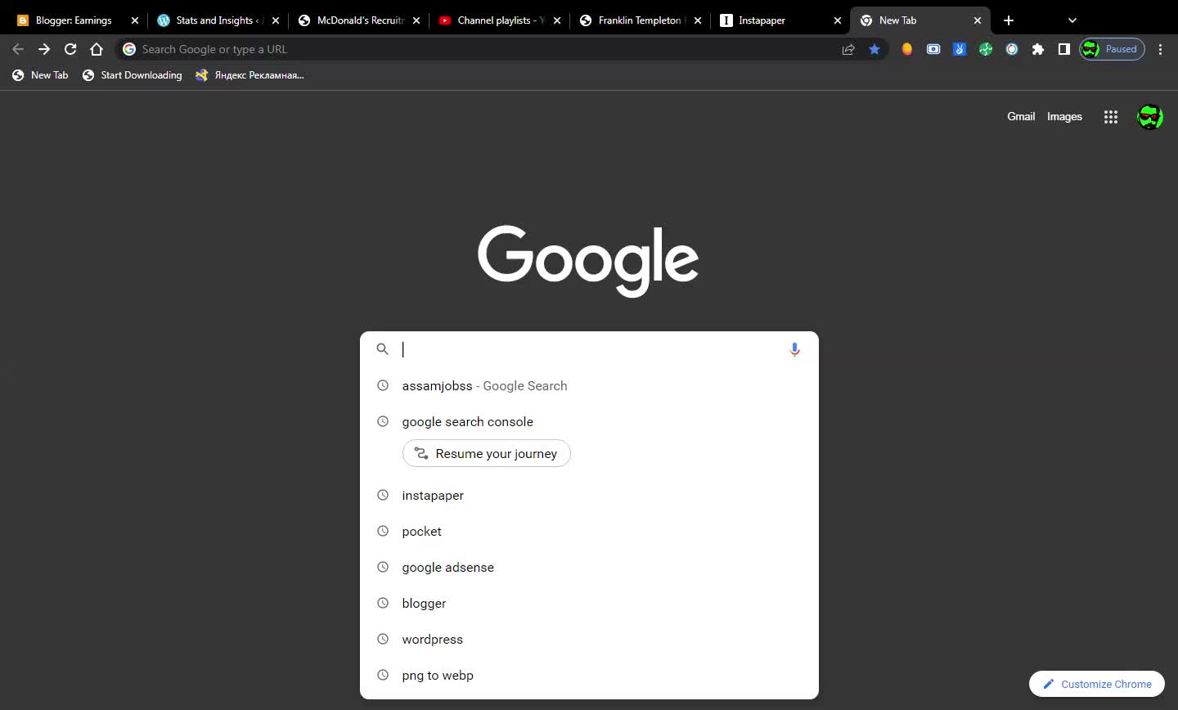Image resolution: width=1178 pixels, height=710 pixels.
Task: Switch to the Blogger: Earnings tab
Action: point(74,20)
